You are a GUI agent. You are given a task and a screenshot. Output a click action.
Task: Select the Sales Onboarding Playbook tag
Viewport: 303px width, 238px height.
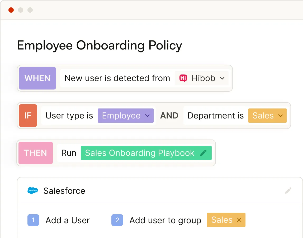point(146,153)
